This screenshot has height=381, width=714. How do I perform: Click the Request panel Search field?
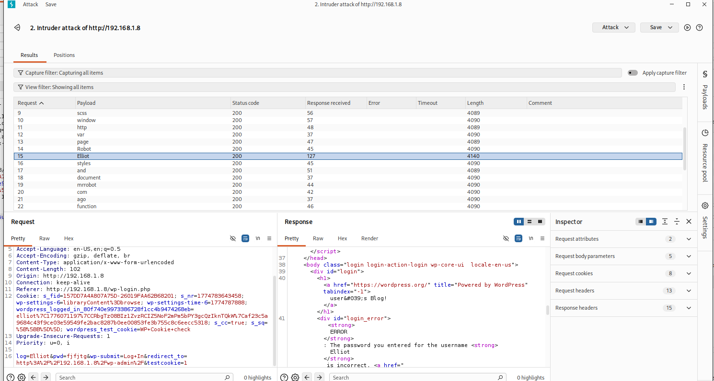145,377
